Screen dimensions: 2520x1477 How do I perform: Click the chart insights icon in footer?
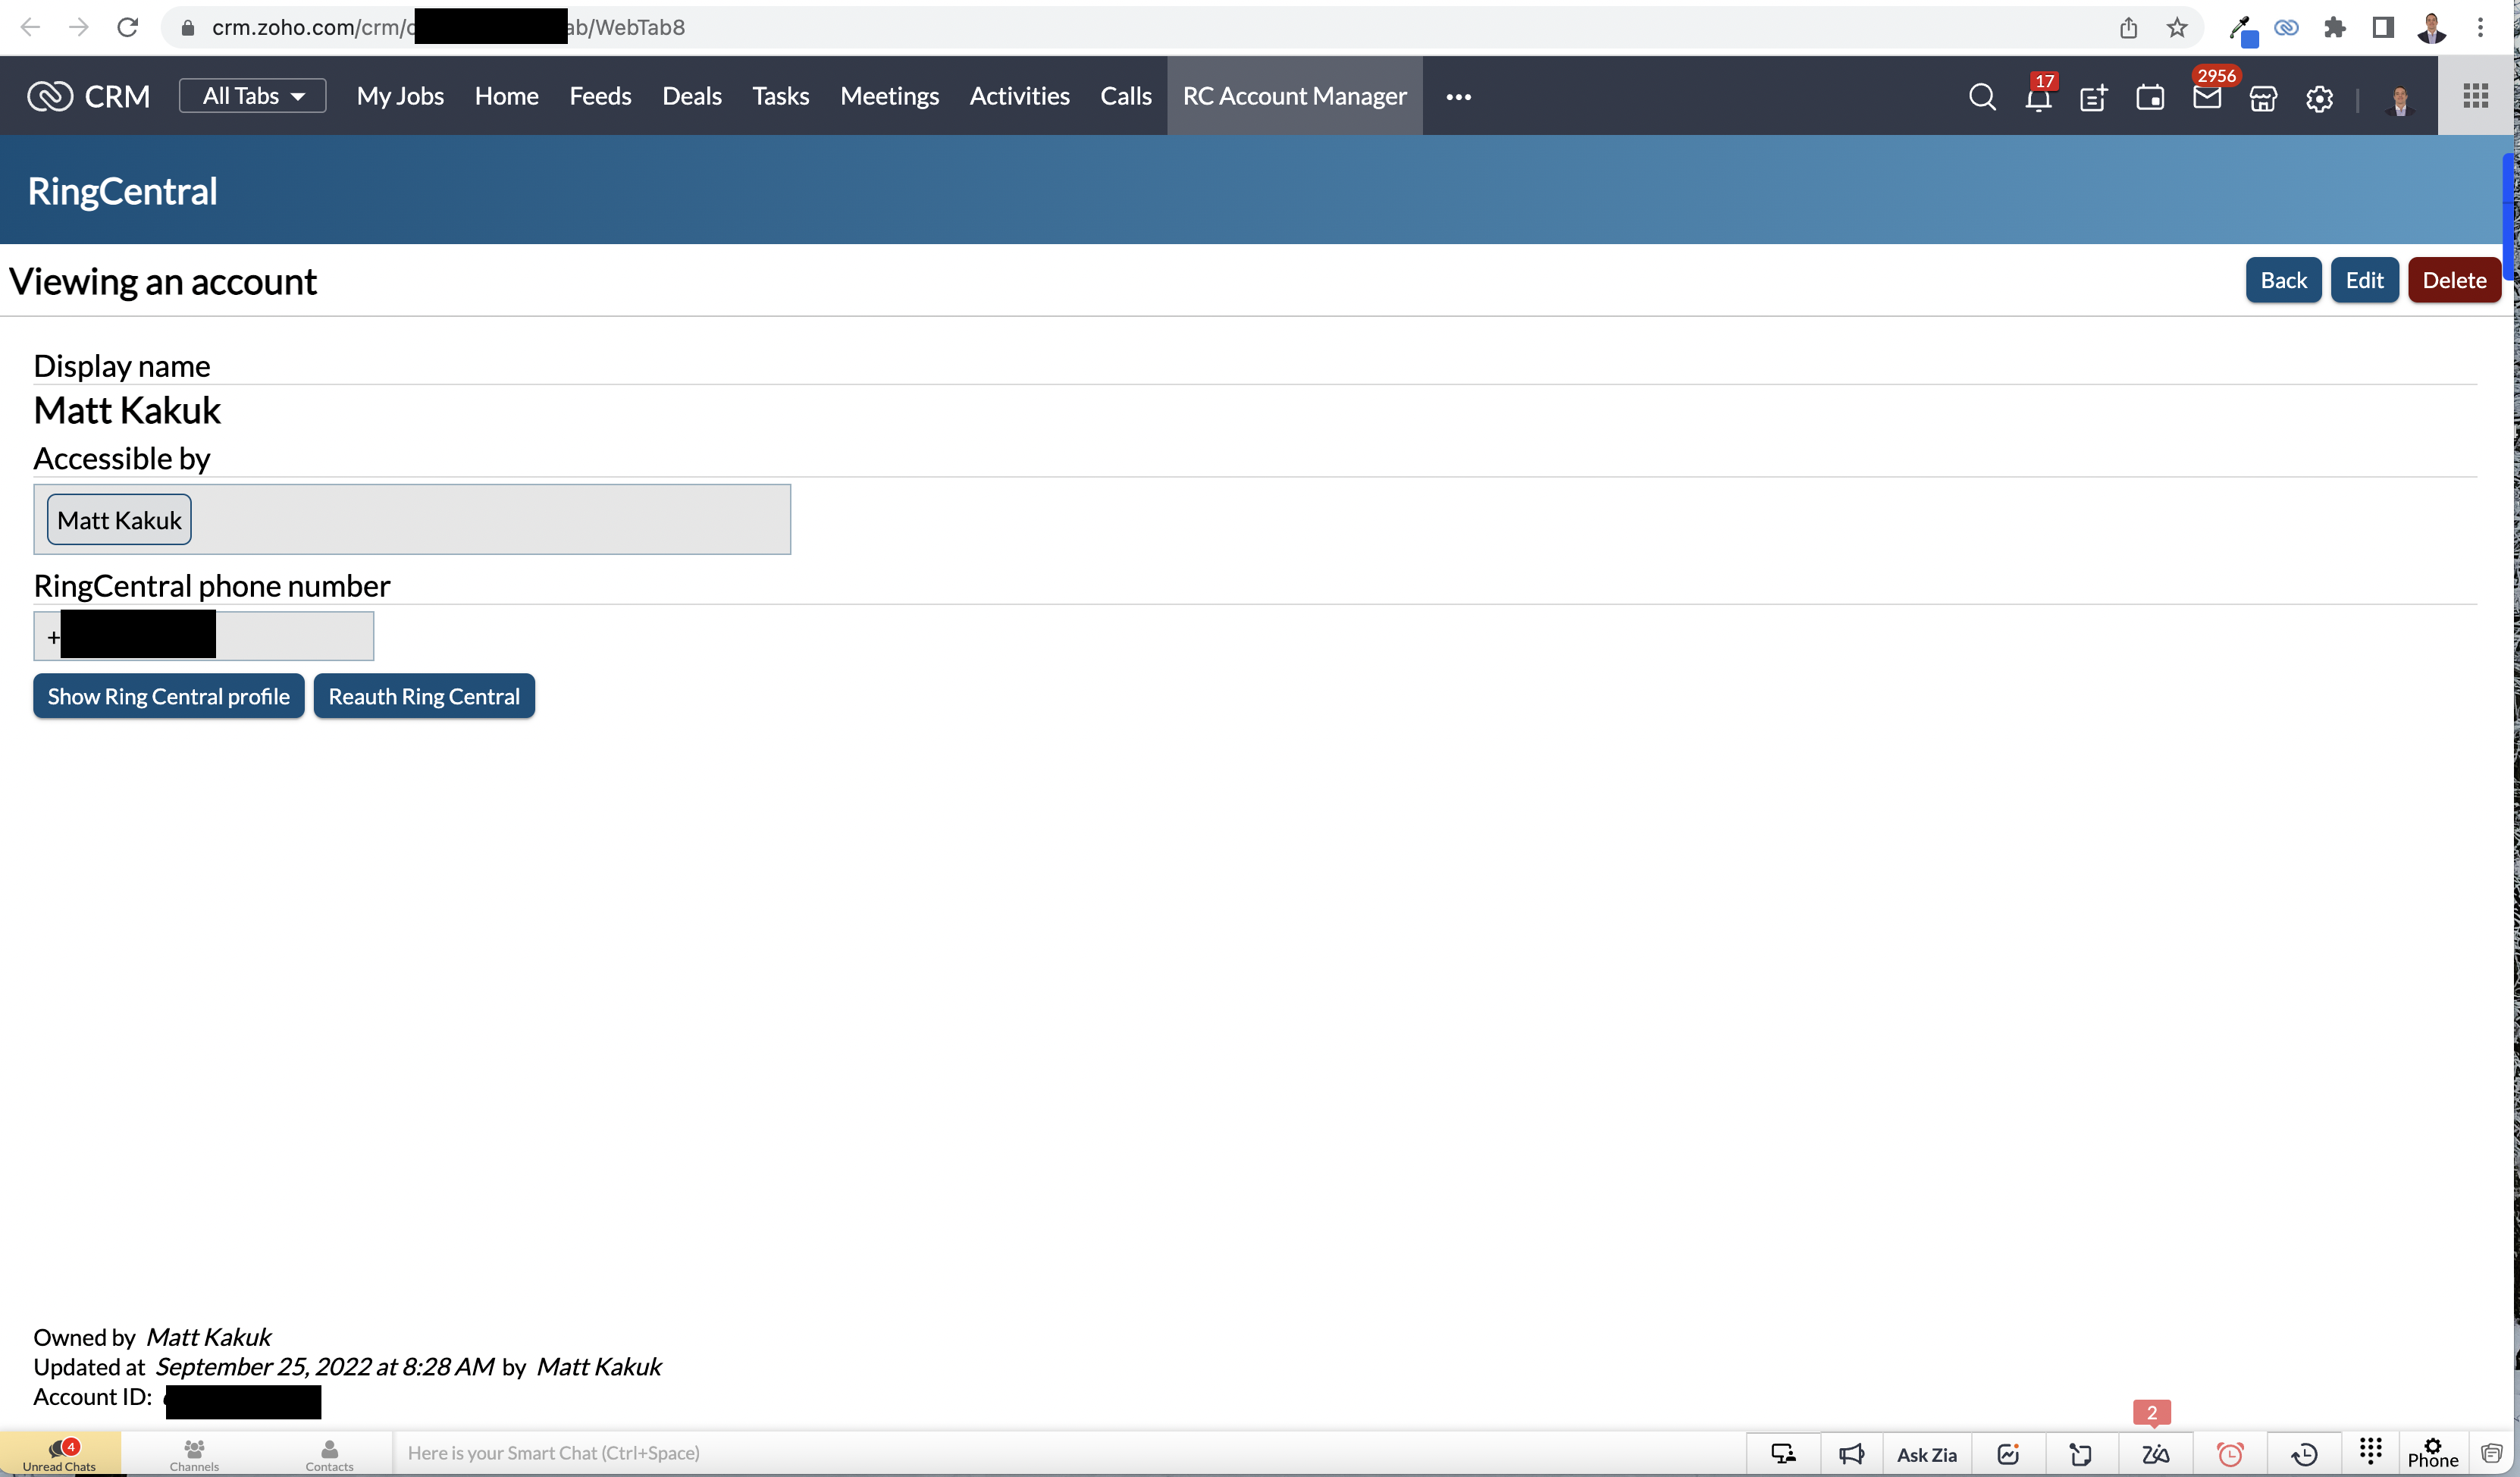[2009, 1454]
